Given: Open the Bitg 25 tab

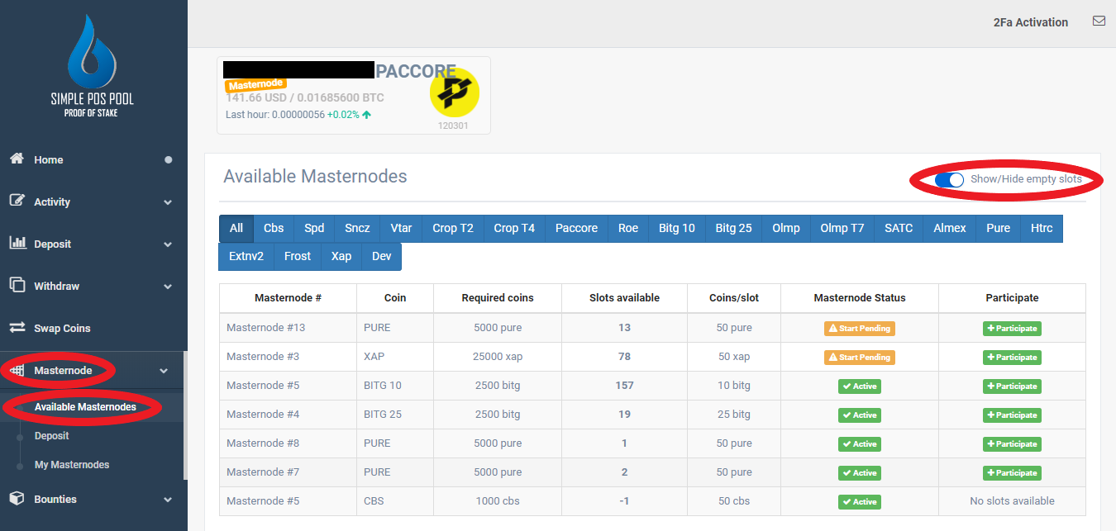Looking at the screenshot, I should tap(732, 228).
